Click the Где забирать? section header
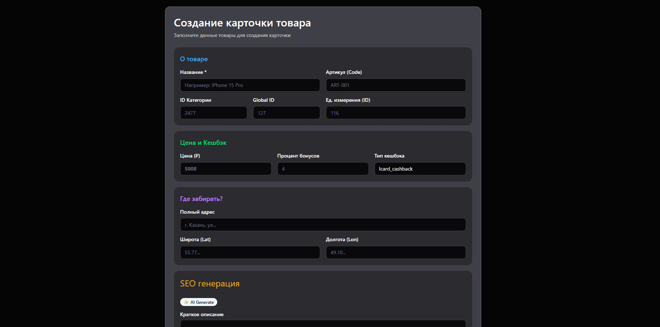 (201, 198)
